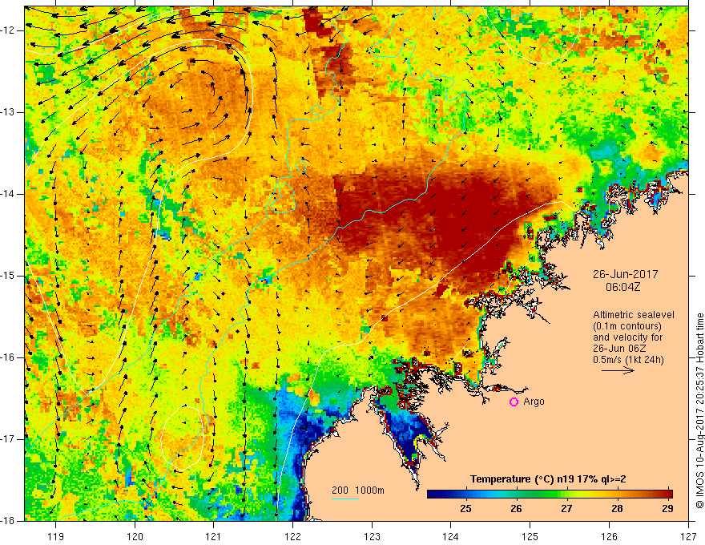The width and height of the screenshot is (705, 545).
Task: Click the '27' colour bar tick label
Action: coord(566,509)
